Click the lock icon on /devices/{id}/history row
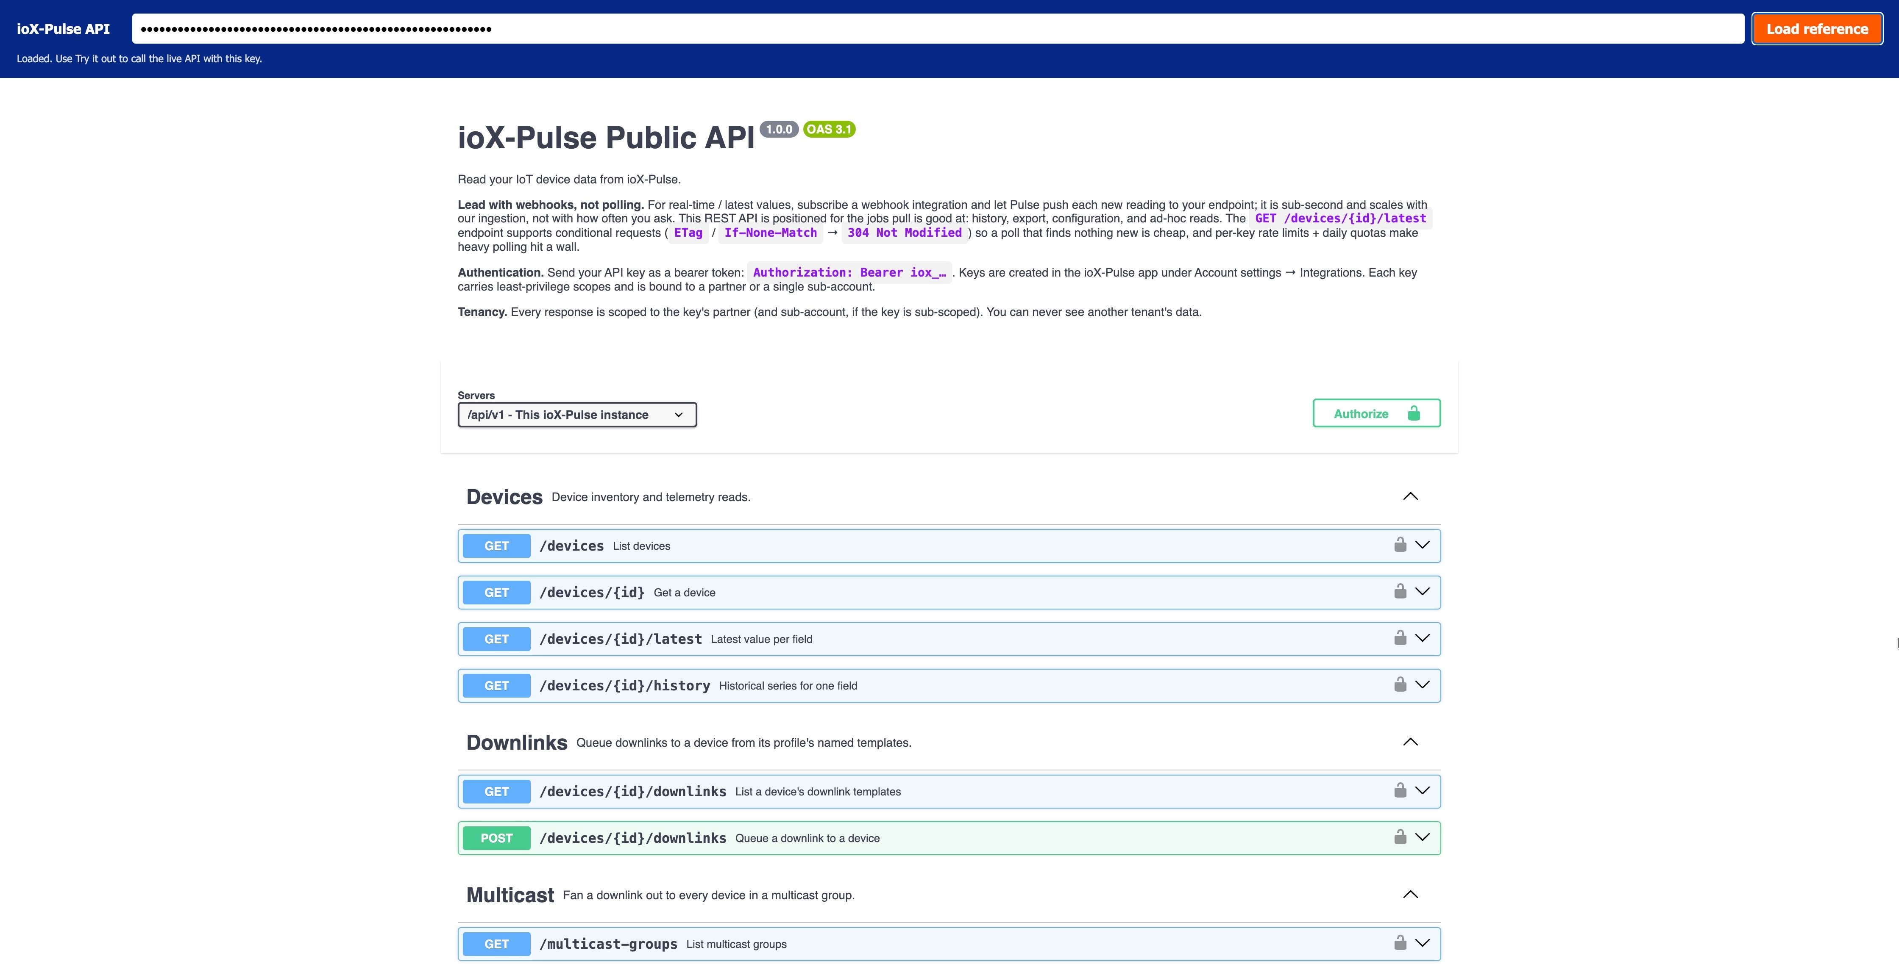The width and height of the screenshot is (1899, 964). click(1400, 684)
